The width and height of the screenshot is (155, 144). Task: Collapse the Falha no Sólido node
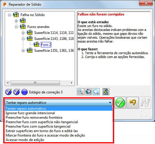(x=9, y=15)
